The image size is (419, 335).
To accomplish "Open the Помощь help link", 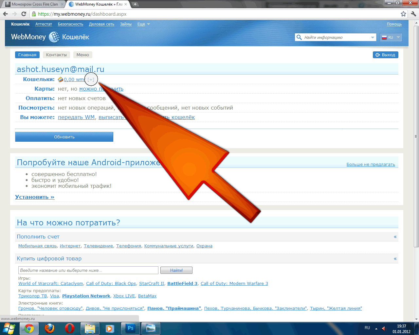I will point(394,24).
